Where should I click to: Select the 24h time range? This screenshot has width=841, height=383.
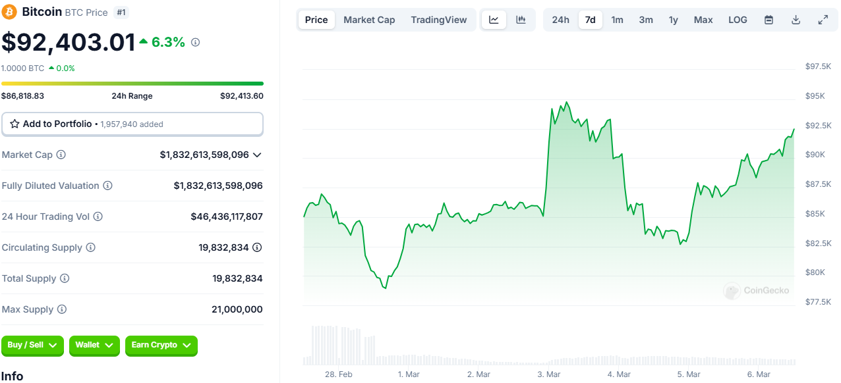[x=560, y=20]
